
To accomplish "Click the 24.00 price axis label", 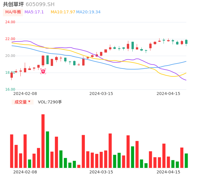I will 10,22.
